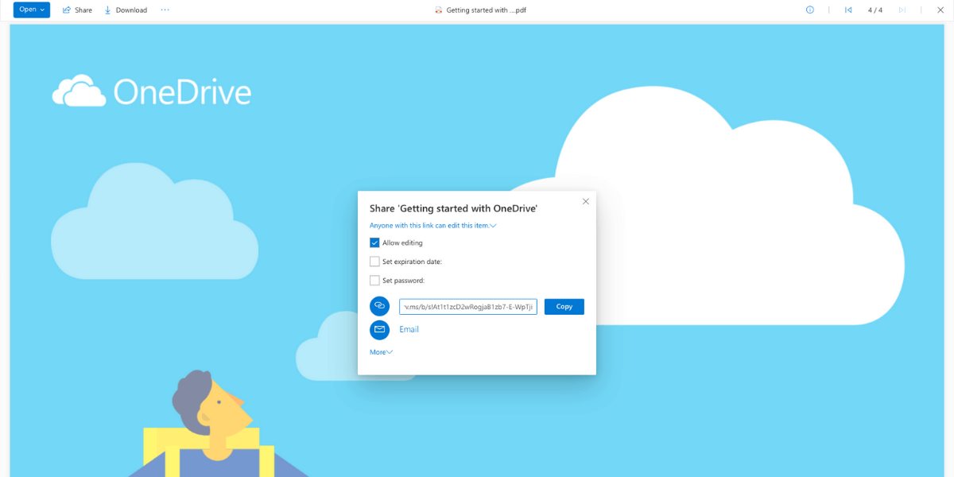Close the PDF viewer

[940, 10]
